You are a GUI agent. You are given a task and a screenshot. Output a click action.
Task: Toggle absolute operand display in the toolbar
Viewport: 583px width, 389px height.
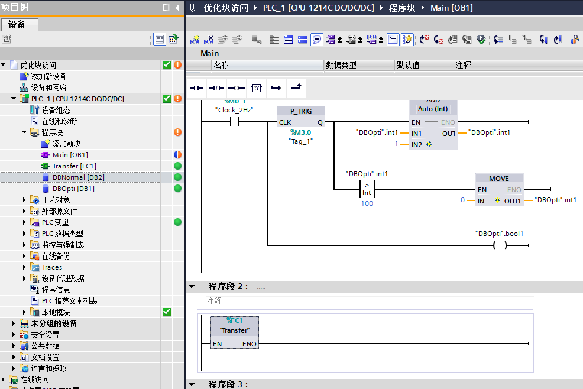pyautogui.click(x=331, y=39)
